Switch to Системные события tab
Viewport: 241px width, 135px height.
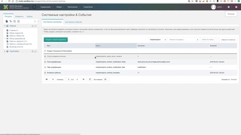click(73, 22)
